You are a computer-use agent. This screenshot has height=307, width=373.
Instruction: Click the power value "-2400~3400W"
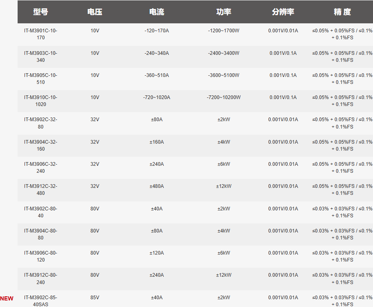pos(224,53)
